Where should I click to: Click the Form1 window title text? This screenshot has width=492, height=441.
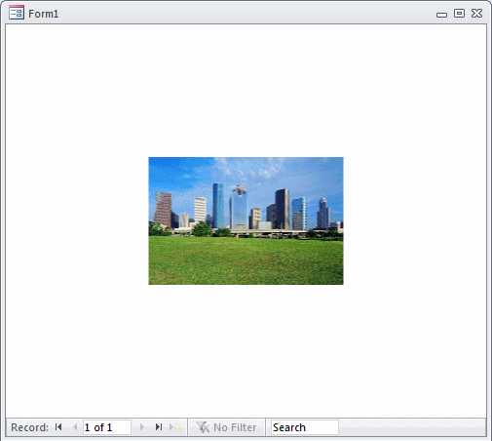tap(44, 14)
